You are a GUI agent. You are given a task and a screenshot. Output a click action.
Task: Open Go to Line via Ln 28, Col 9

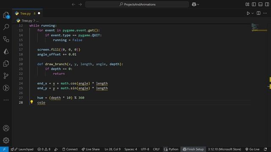113,149
